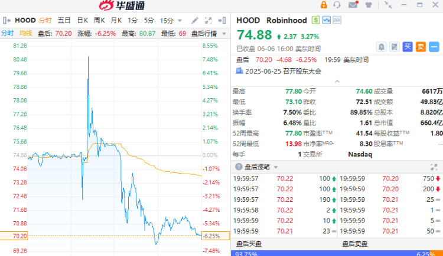Expand the 盘后逐笔 tick list panel
This screenshot has width=443, height=256.
[434, 167]
